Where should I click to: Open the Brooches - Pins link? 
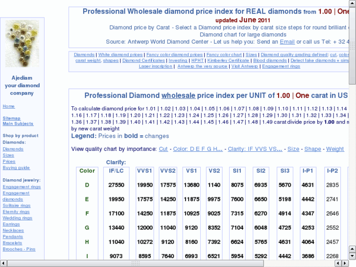tap(19, 249)
